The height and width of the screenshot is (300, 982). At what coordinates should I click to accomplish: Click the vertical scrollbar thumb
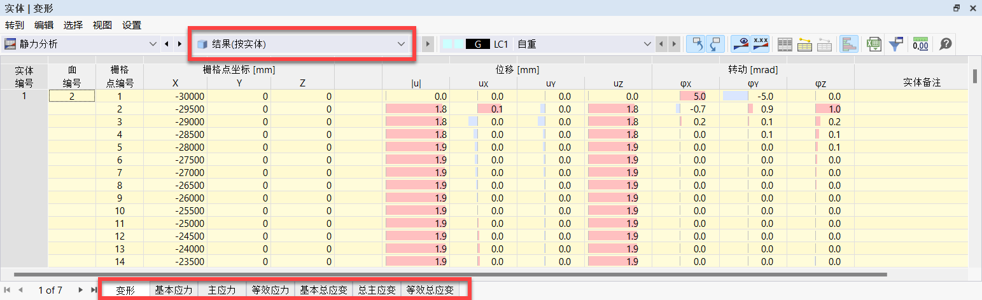(974, 76)
